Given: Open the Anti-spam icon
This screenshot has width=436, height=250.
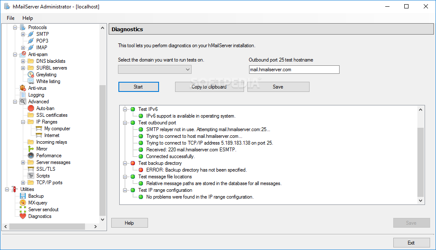Looking at the screenshot, I should (x=23, y=54).
